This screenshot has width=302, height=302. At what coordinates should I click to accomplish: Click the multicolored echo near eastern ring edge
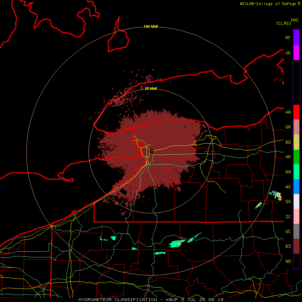(x=276, y=195)
